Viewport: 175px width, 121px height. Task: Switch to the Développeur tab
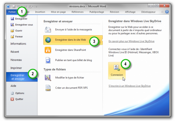click(148, 12)
